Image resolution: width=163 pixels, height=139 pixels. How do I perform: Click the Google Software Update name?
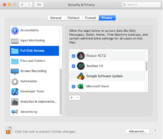[x=104, y=76]
